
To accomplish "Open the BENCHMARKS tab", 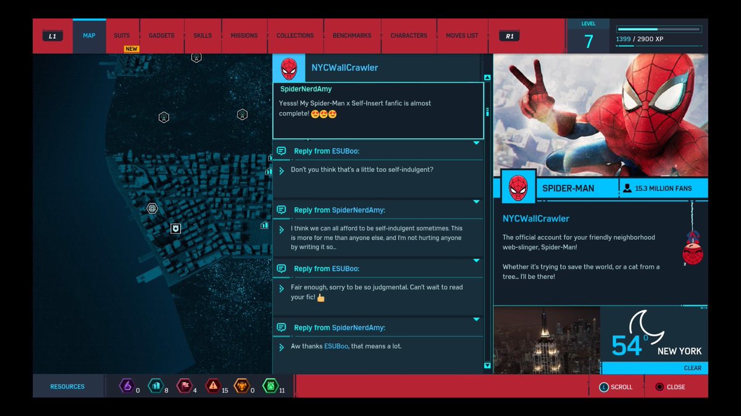I will 352,36.
